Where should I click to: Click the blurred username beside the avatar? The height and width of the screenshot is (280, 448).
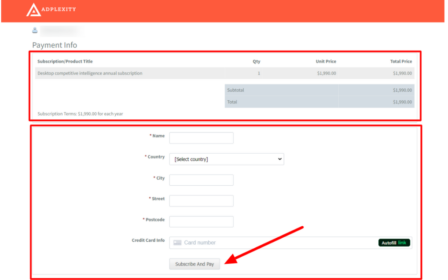point(59,30)
